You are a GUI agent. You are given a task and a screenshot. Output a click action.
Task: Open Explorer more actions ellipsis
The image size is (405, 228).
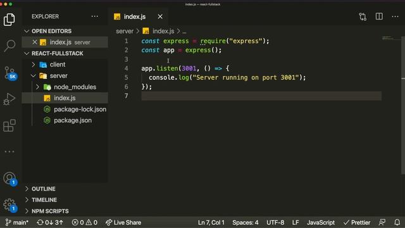coord(94,16)
